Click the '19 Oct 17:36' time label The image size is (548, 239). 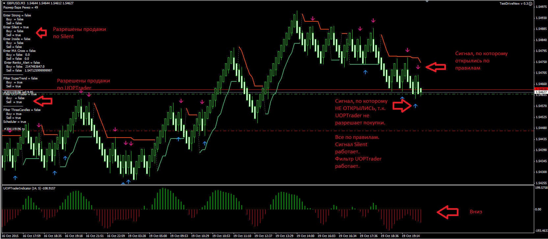click(x=369, y=236)
